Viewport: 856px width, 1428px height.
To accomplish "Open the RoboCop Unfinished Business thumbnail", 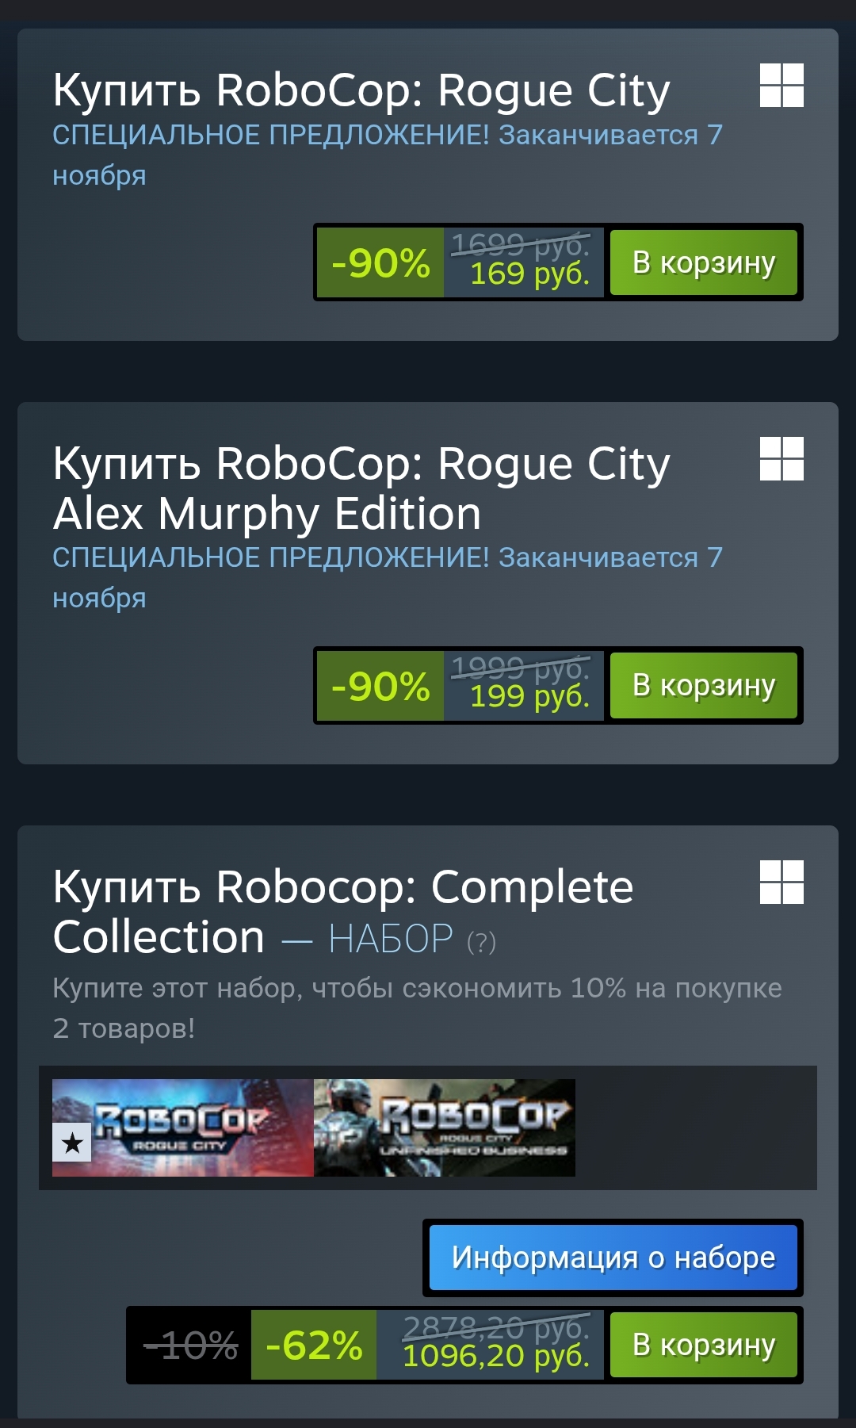I will pyautogui.click(x=445, y=1127).
